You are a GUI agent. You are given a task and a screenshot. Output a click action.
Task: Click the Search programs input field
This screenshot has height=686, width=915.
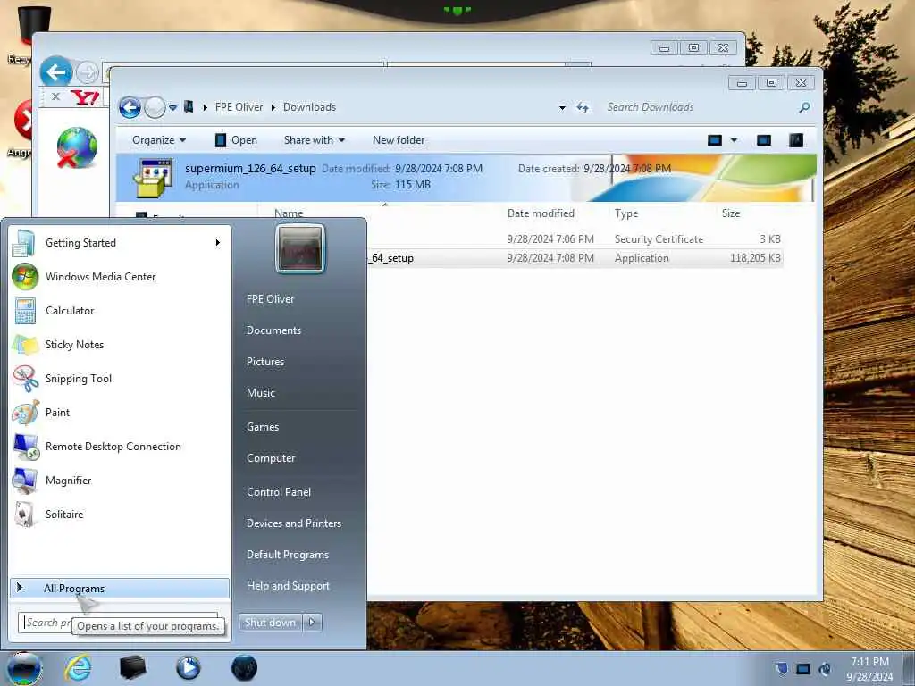tap(118, 623)
